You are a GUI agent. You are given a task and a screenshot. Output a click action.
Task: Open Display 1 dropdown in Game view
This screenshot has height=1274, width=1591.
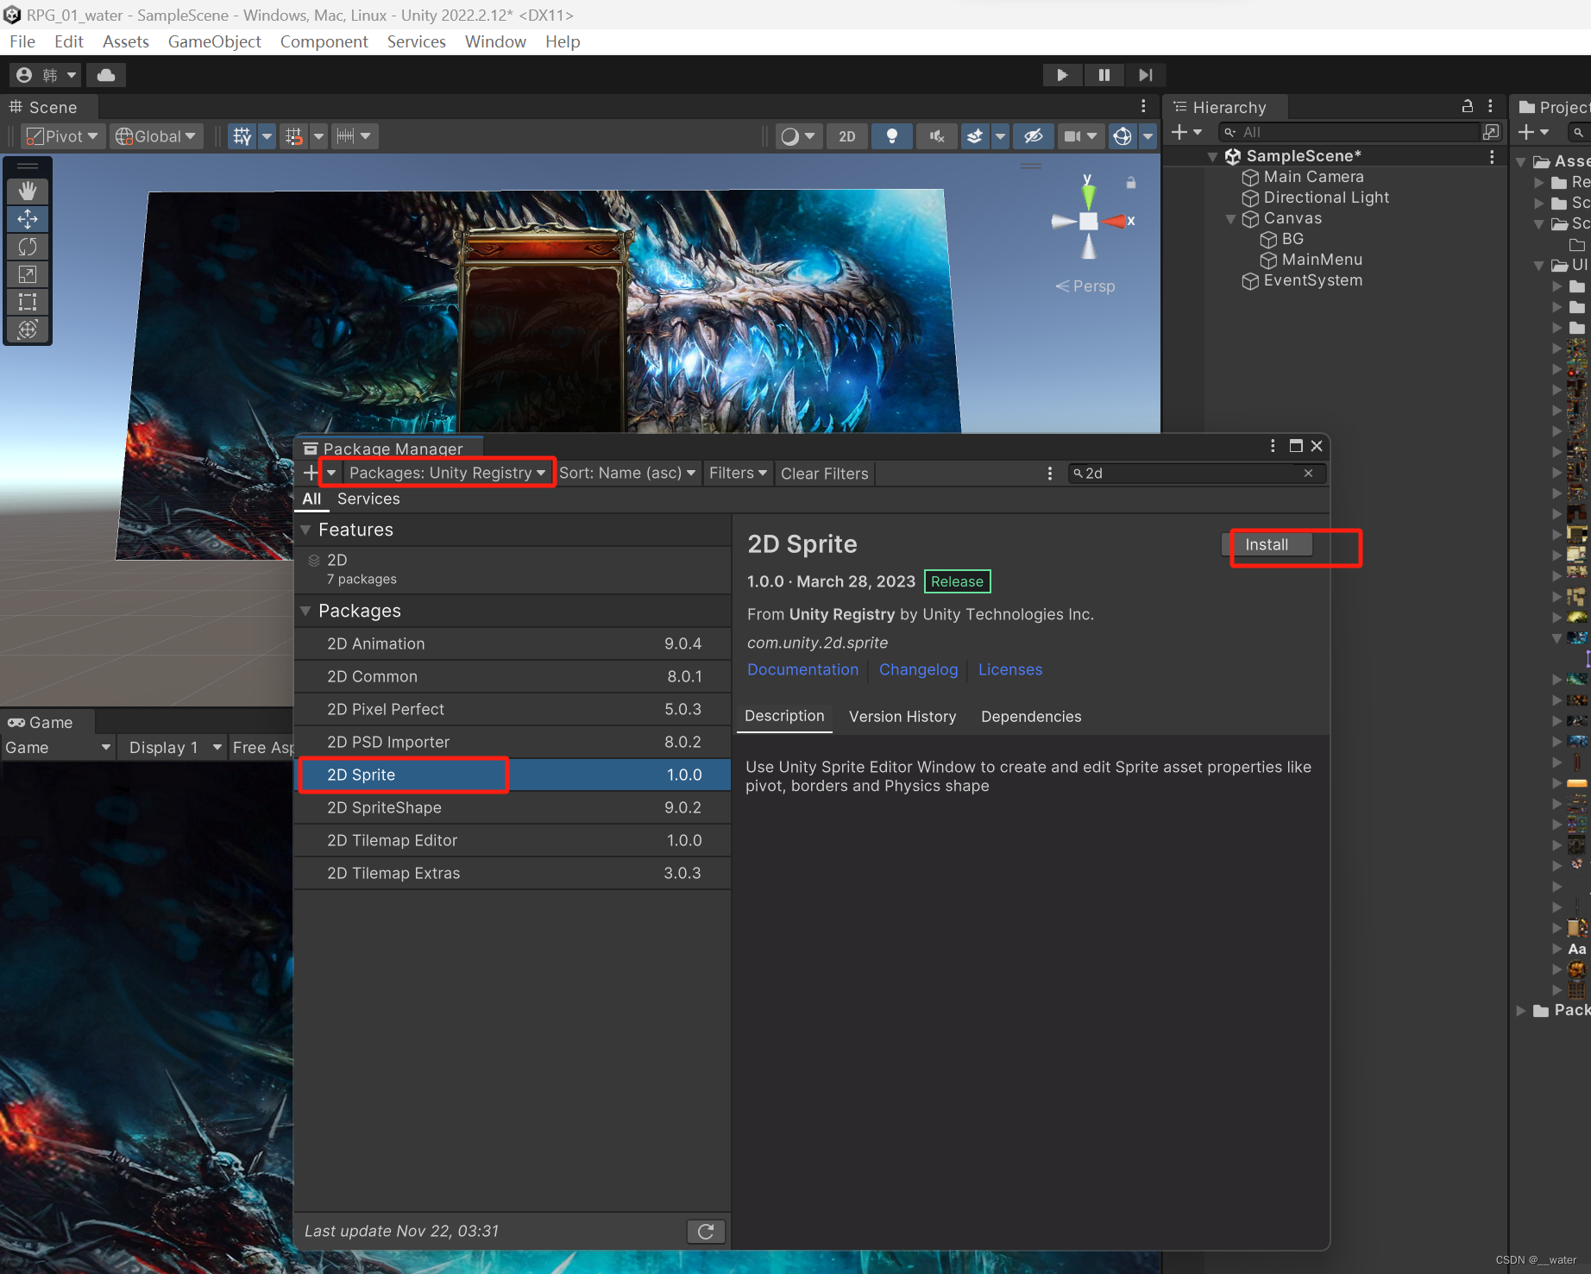tap(176, 748)
